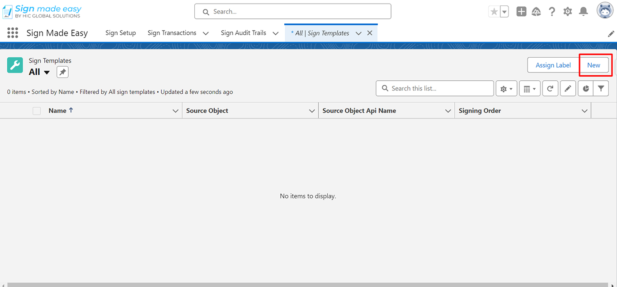
Task: Focus the global Search box
Action: (292, 12)
